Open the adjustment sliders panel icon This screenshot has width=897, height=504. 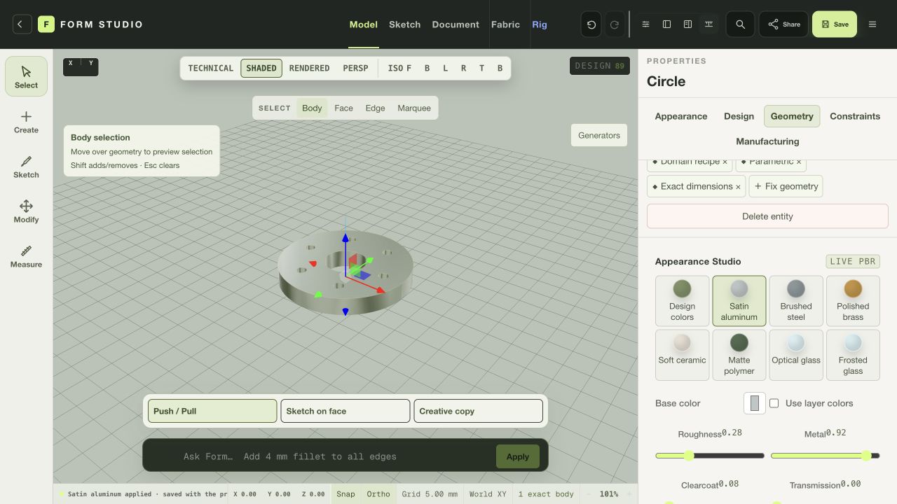(646, 24)
